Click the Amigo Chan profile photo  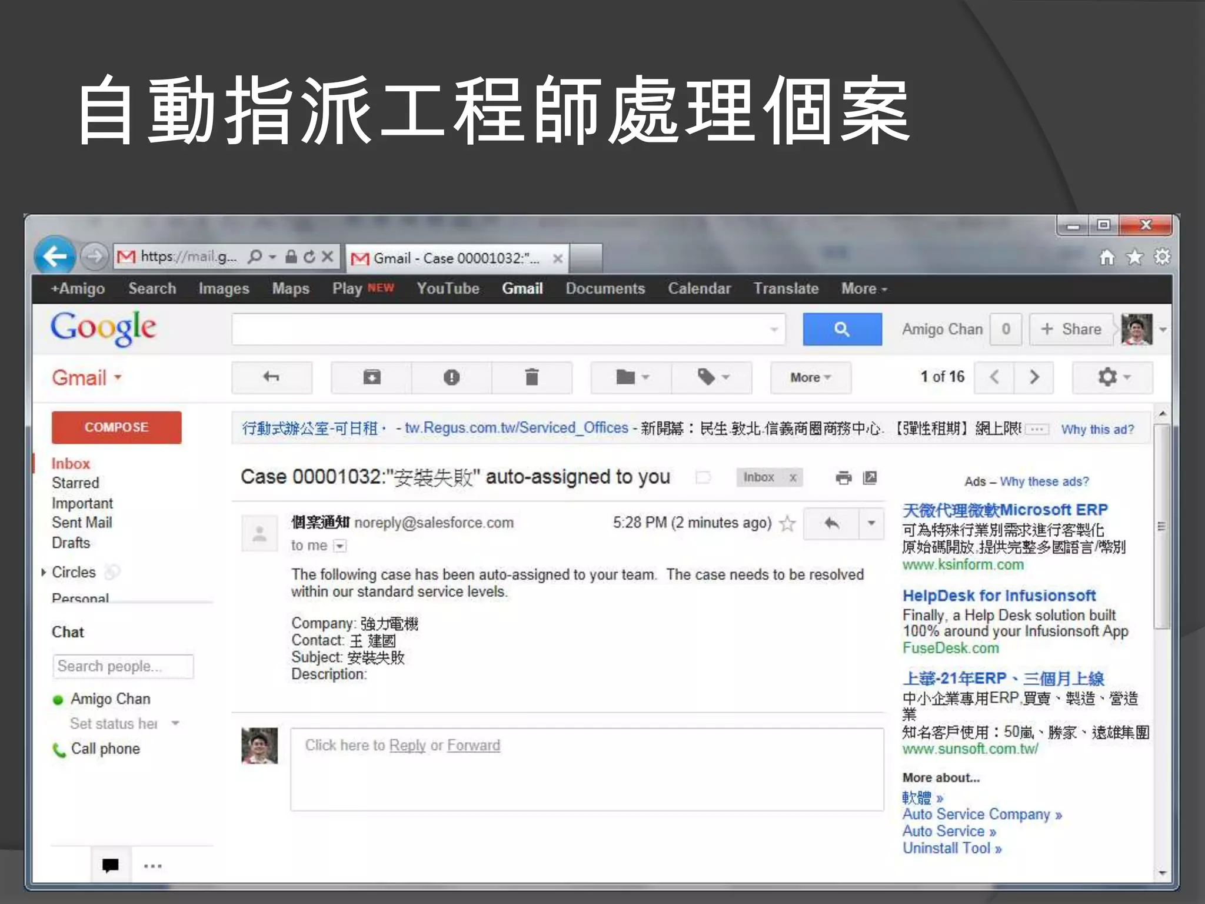tap(1137, 329)
